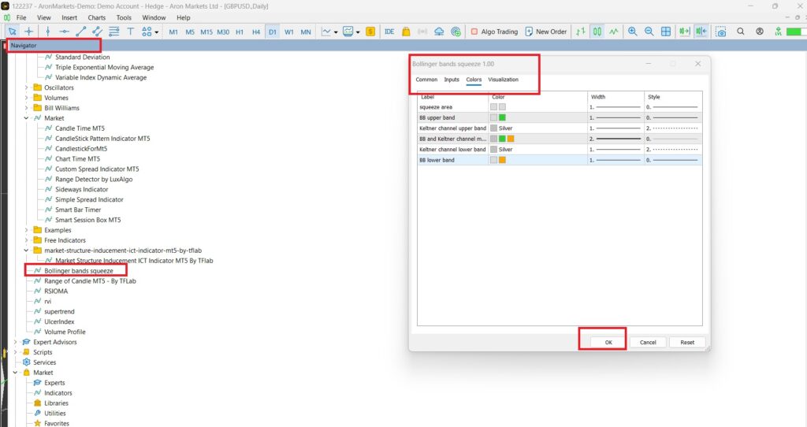This screenshot has width=807, height=427.
Task: Expand the Free Indicators folder
Action: pos(26,240)
